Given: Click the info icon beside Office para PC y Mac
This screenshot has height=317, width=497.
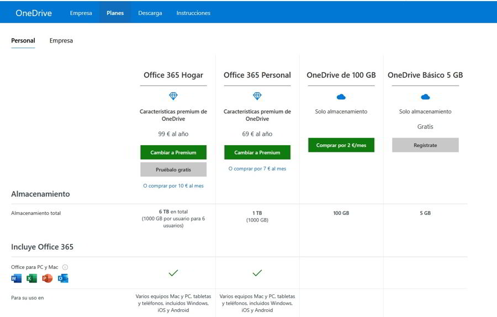Looking at the screenshot, I should (x=65, y=267).
